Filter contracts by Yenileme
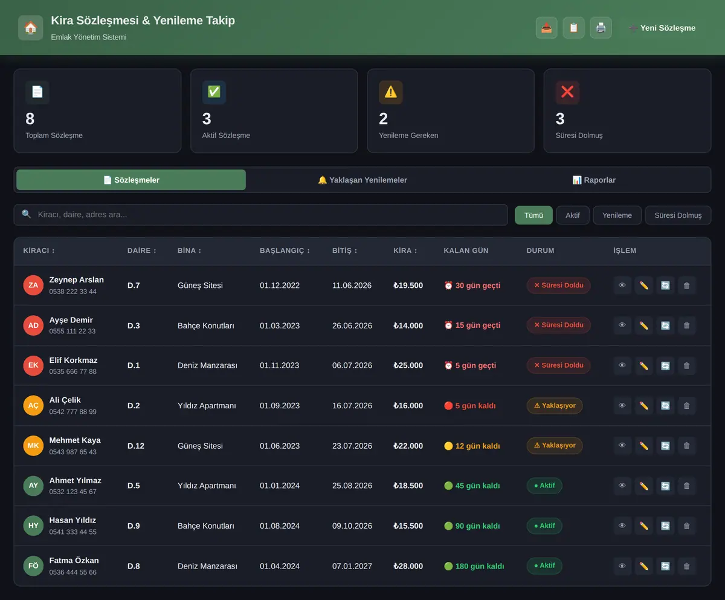 pyautogui.click(x=617, y=215)
